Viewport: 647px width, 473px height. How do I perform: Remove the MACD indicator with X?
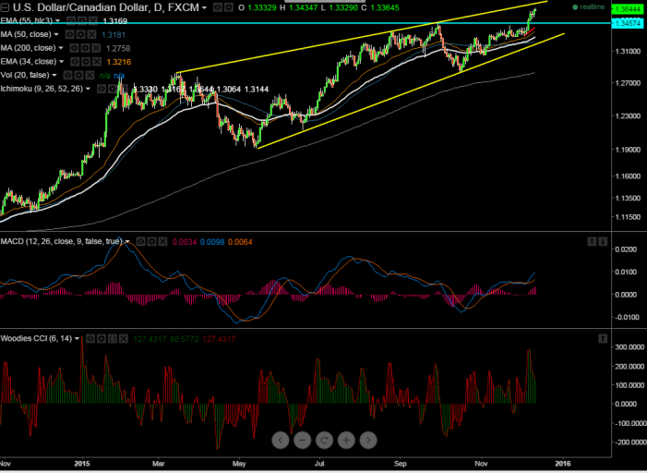[163, 242]
